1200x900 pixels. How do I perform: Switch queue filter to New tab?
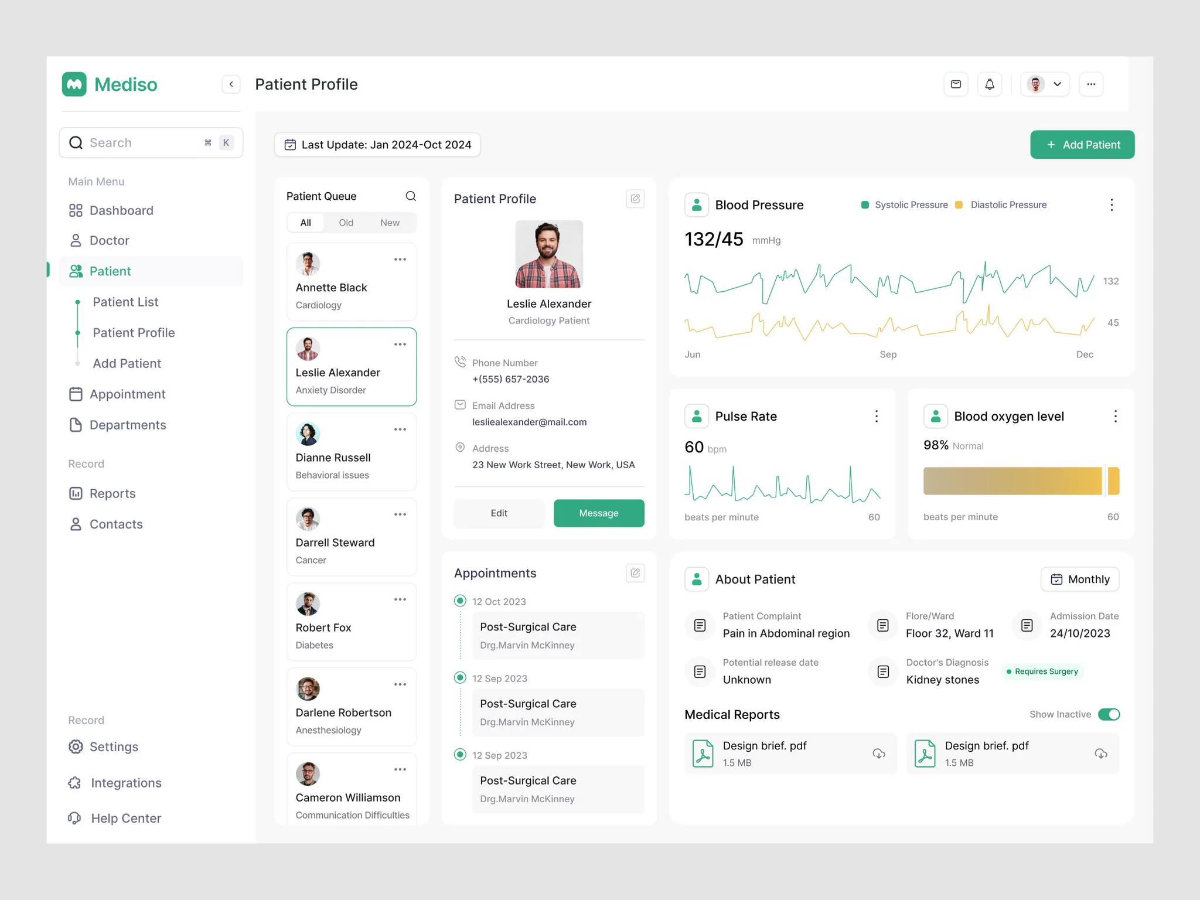click(390, 223)
